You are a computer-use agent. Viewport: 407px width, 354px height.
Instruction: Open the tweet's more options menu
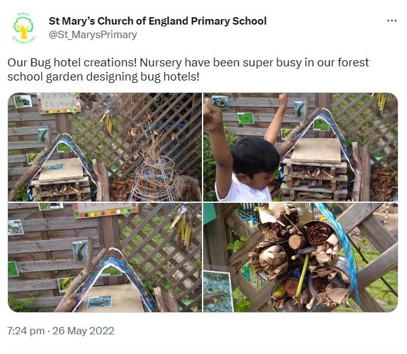pyautogui.click(x=392, y=21)
